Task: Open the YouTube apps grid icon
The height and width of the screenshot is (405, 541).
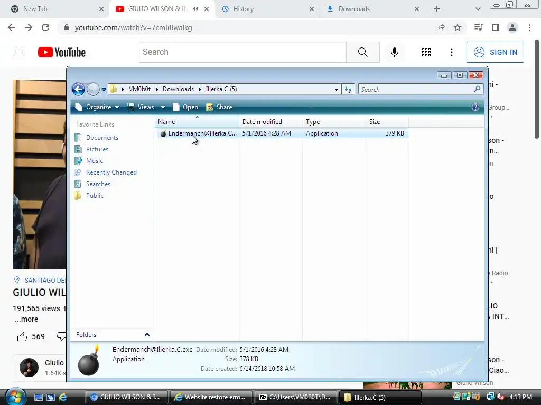Action: [426, 52]
